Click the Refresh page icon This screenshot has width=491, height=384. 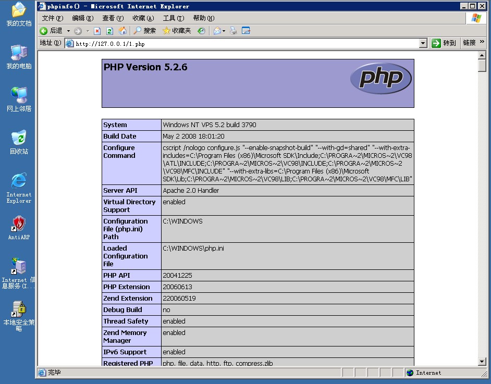[109, 31]
